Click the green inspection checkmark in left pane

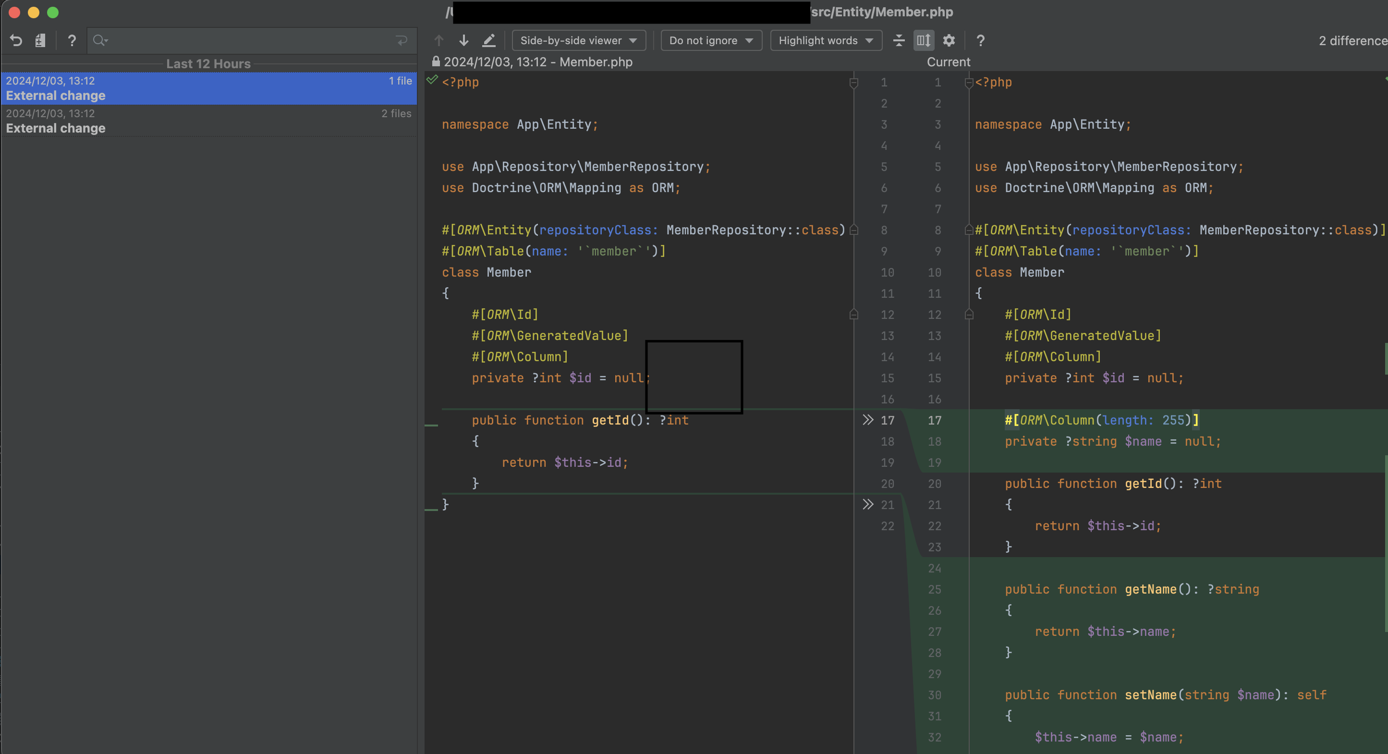432,80
